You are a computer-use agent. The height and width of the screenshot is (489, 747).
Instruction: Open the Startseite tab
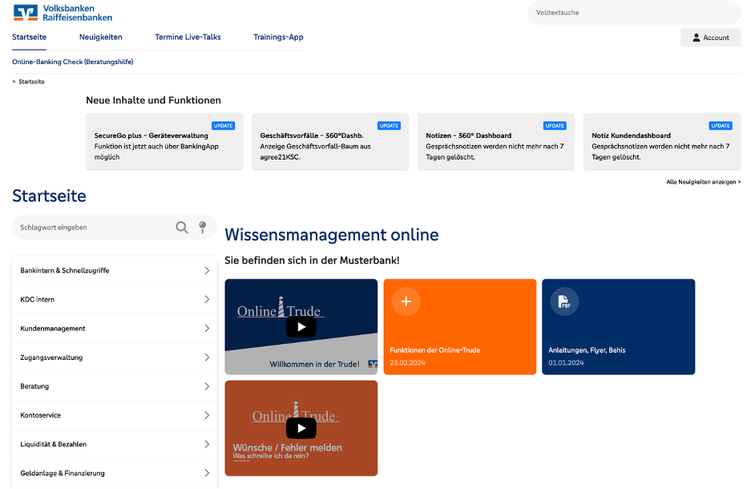(x=30, y=37)
